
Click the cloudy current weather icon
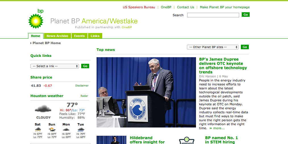tap(43, 108)
